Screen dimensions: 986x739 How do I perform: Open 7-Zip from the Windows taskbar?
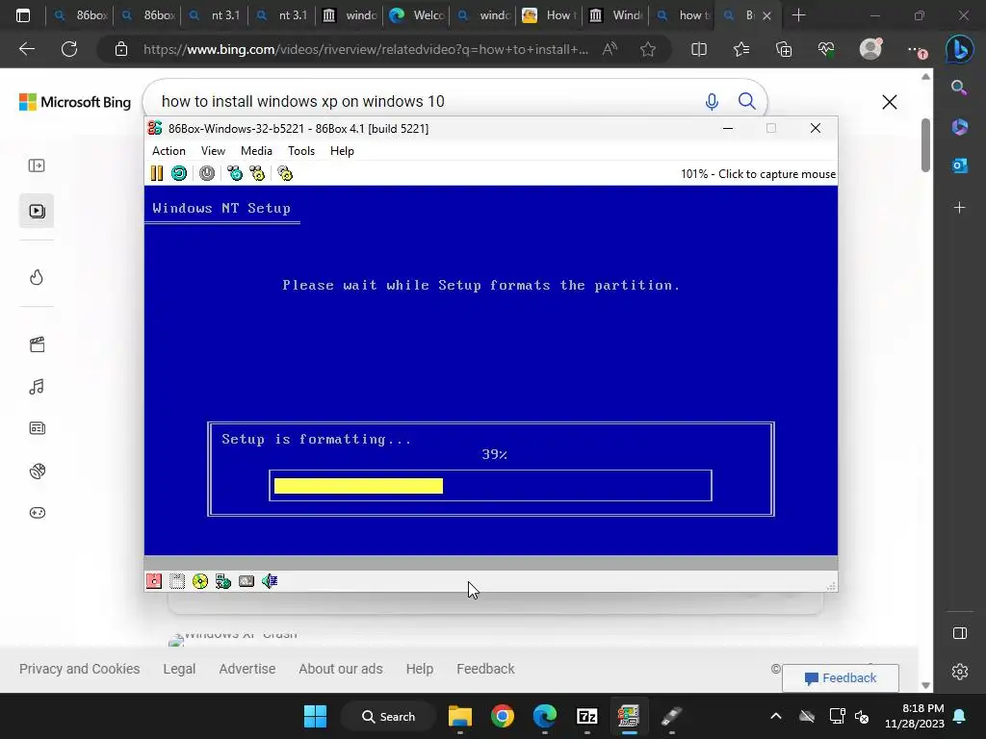click(x=586, y=716)
